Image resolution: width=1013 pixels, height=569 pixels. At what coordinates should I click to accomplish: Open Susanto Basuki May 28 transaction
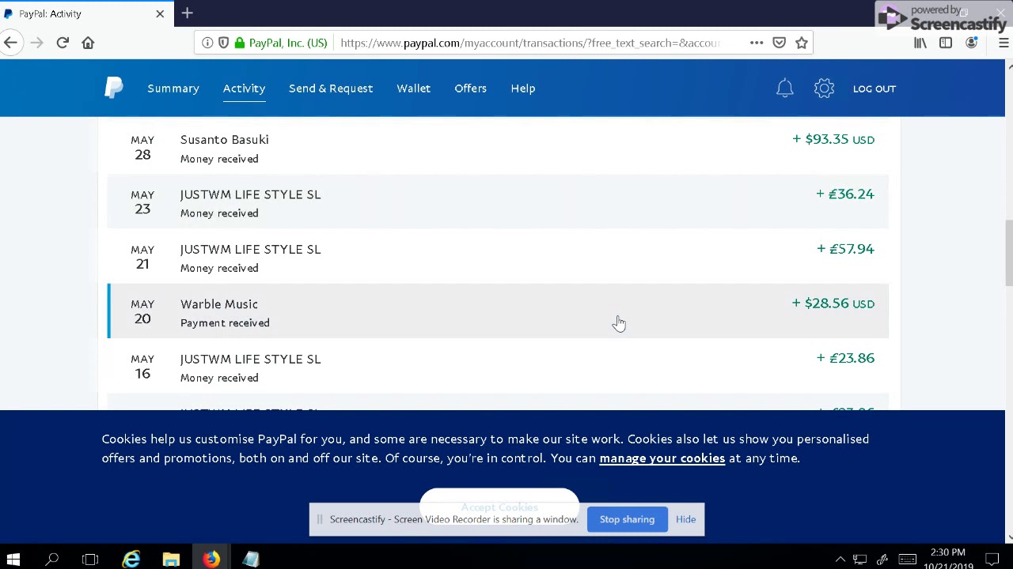(x=498, y=147)
